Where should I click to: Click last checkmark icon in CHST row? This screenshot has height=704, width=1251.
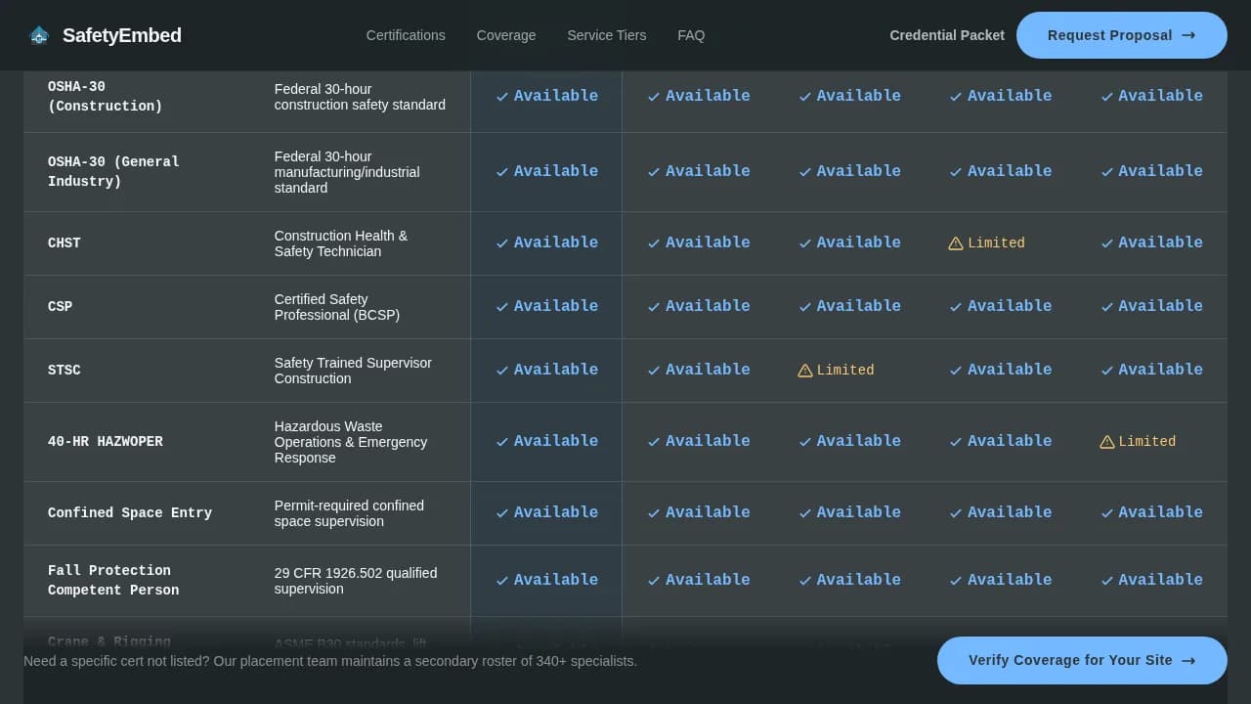tap(1107, 242)
